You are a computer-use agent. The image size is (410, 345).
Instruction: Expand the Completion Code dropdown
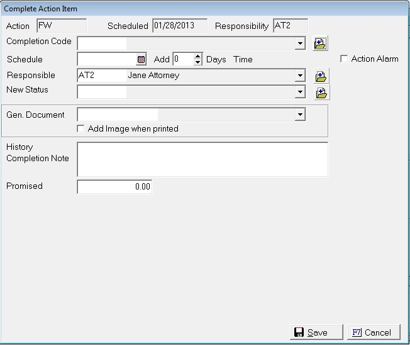[x=300, y=43]
